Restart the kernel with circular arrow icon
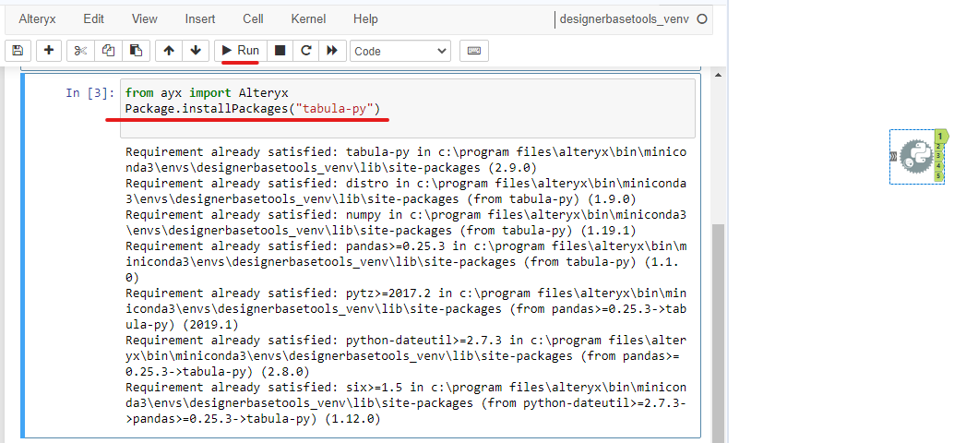966x443 pixels. point(306,51)
